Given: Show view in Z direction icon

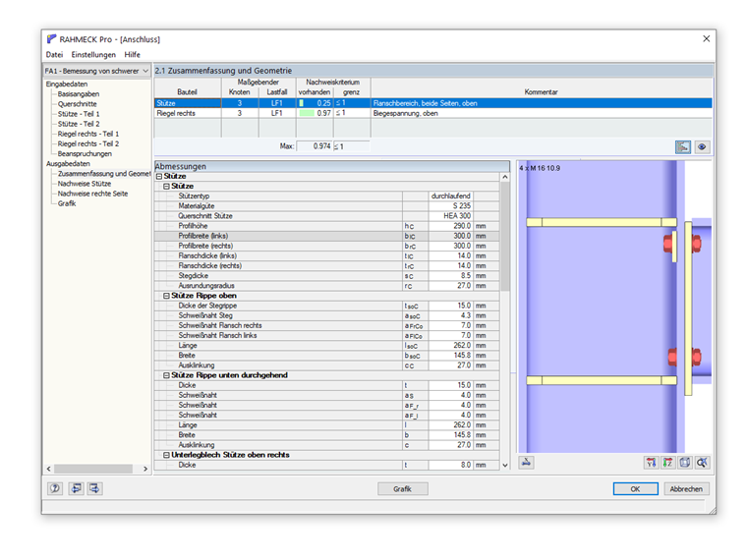Looking at the screenshot, I should pos(668,463).
